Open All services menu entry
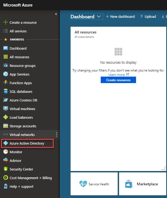The height and width of the screenshot is (198, 167). [18, 31]
